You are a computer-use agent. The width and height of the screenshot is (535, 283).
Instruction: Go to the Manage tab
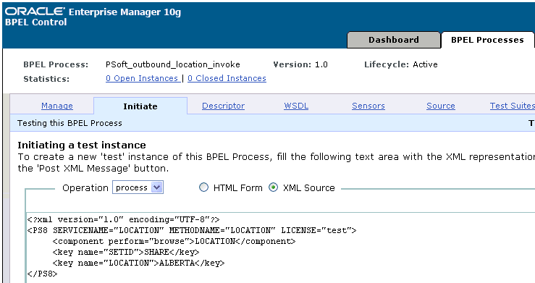57,106
